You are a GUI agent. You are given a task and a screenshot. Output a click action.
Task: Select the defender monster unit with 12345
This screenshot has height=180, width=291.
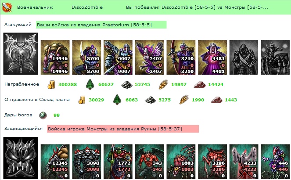click(x=55, y=162)
